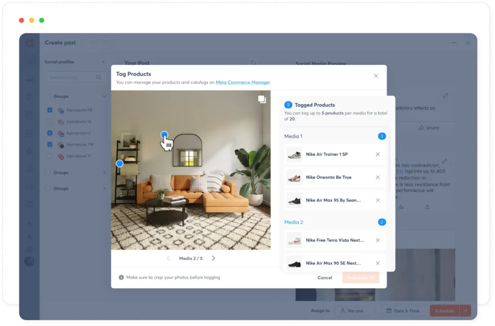Select the Media 1 section heading
Screen dimensions: 495x326
coord(293,136)
